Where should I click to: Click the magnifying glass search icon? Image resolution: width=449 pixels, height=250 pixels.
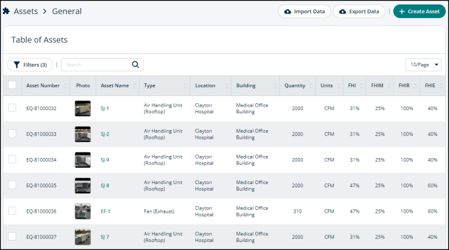pyautogui.click(x=136, y=65)
